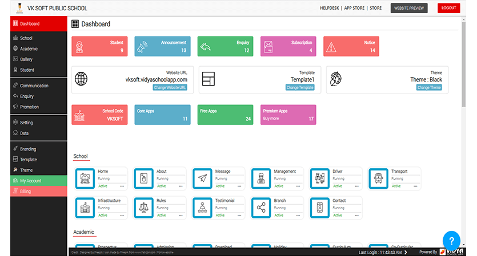
Task: Expand options dots on Management card
Action: coord(298,186)
